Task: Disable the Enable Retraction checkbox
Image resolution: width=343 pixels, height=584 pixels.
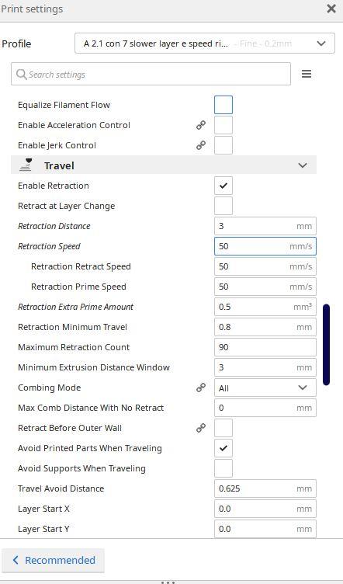Action: point(223,186)
